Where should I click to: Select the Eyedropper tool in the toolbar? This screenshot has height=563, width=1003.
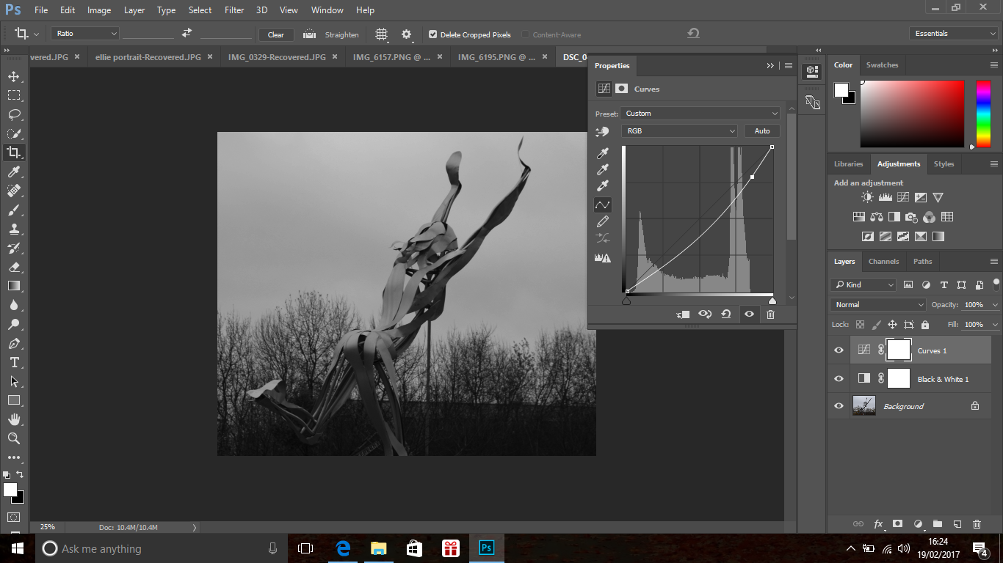pos(14,172)
